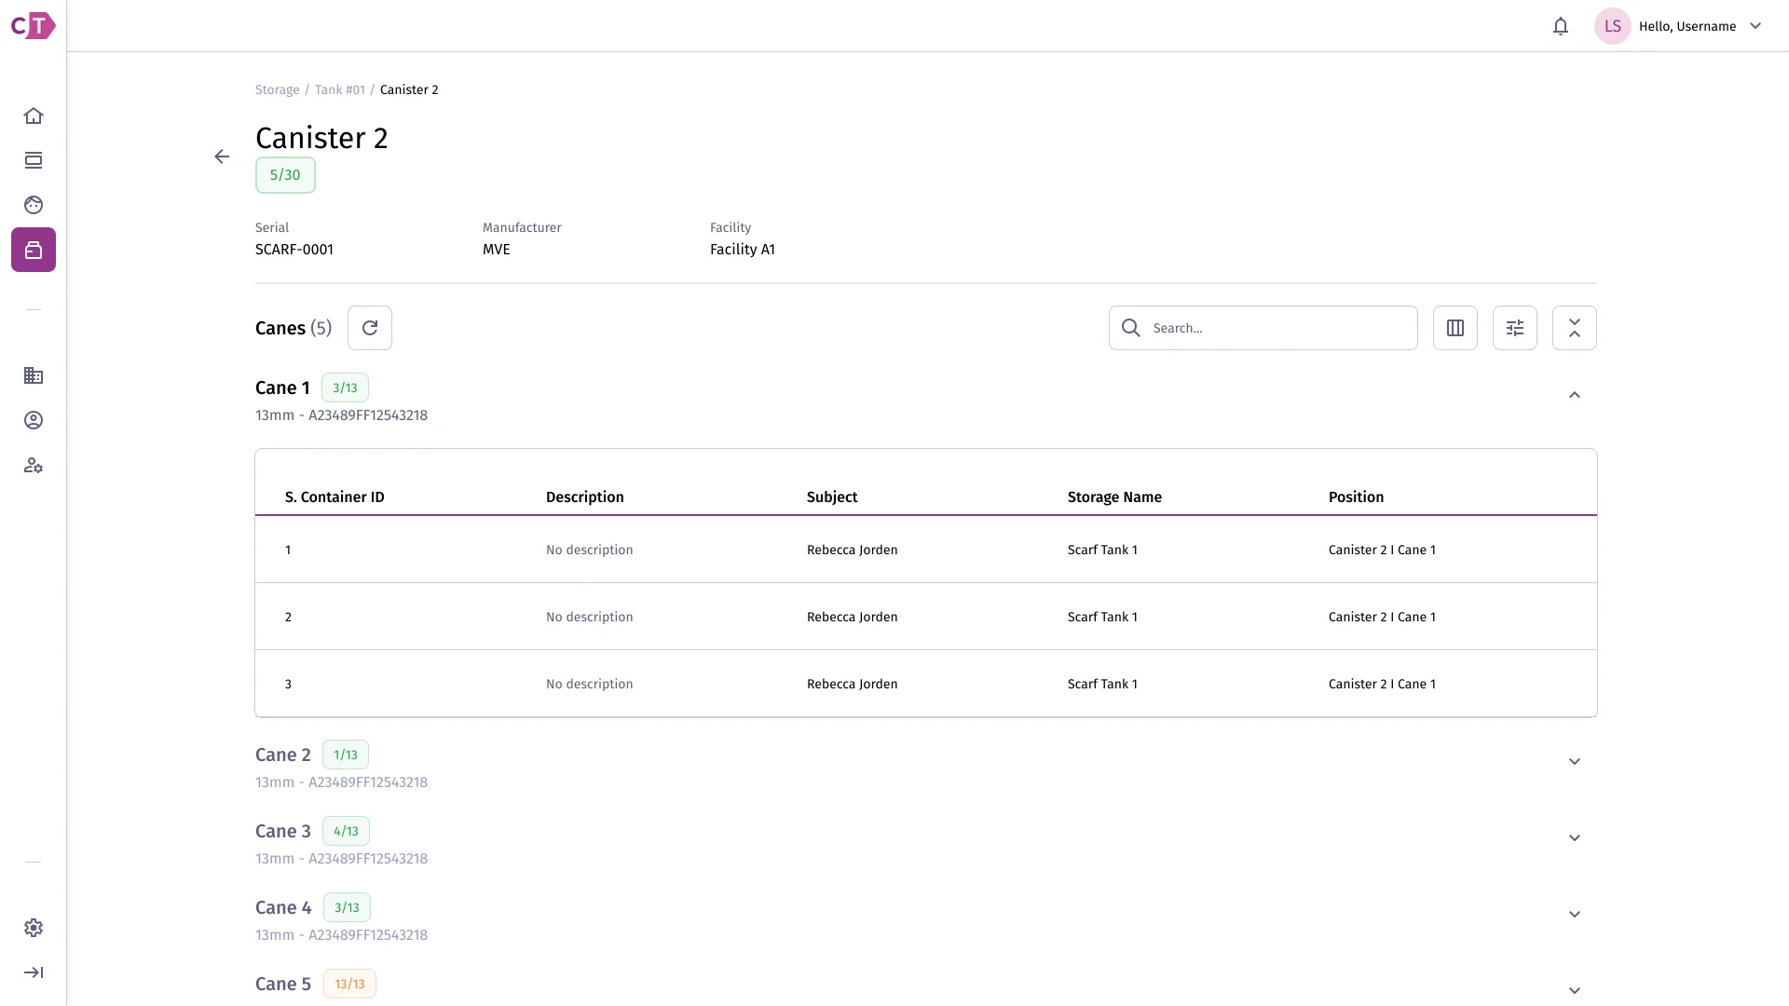Collapse the Cane 1 section

click(1575, 395)
